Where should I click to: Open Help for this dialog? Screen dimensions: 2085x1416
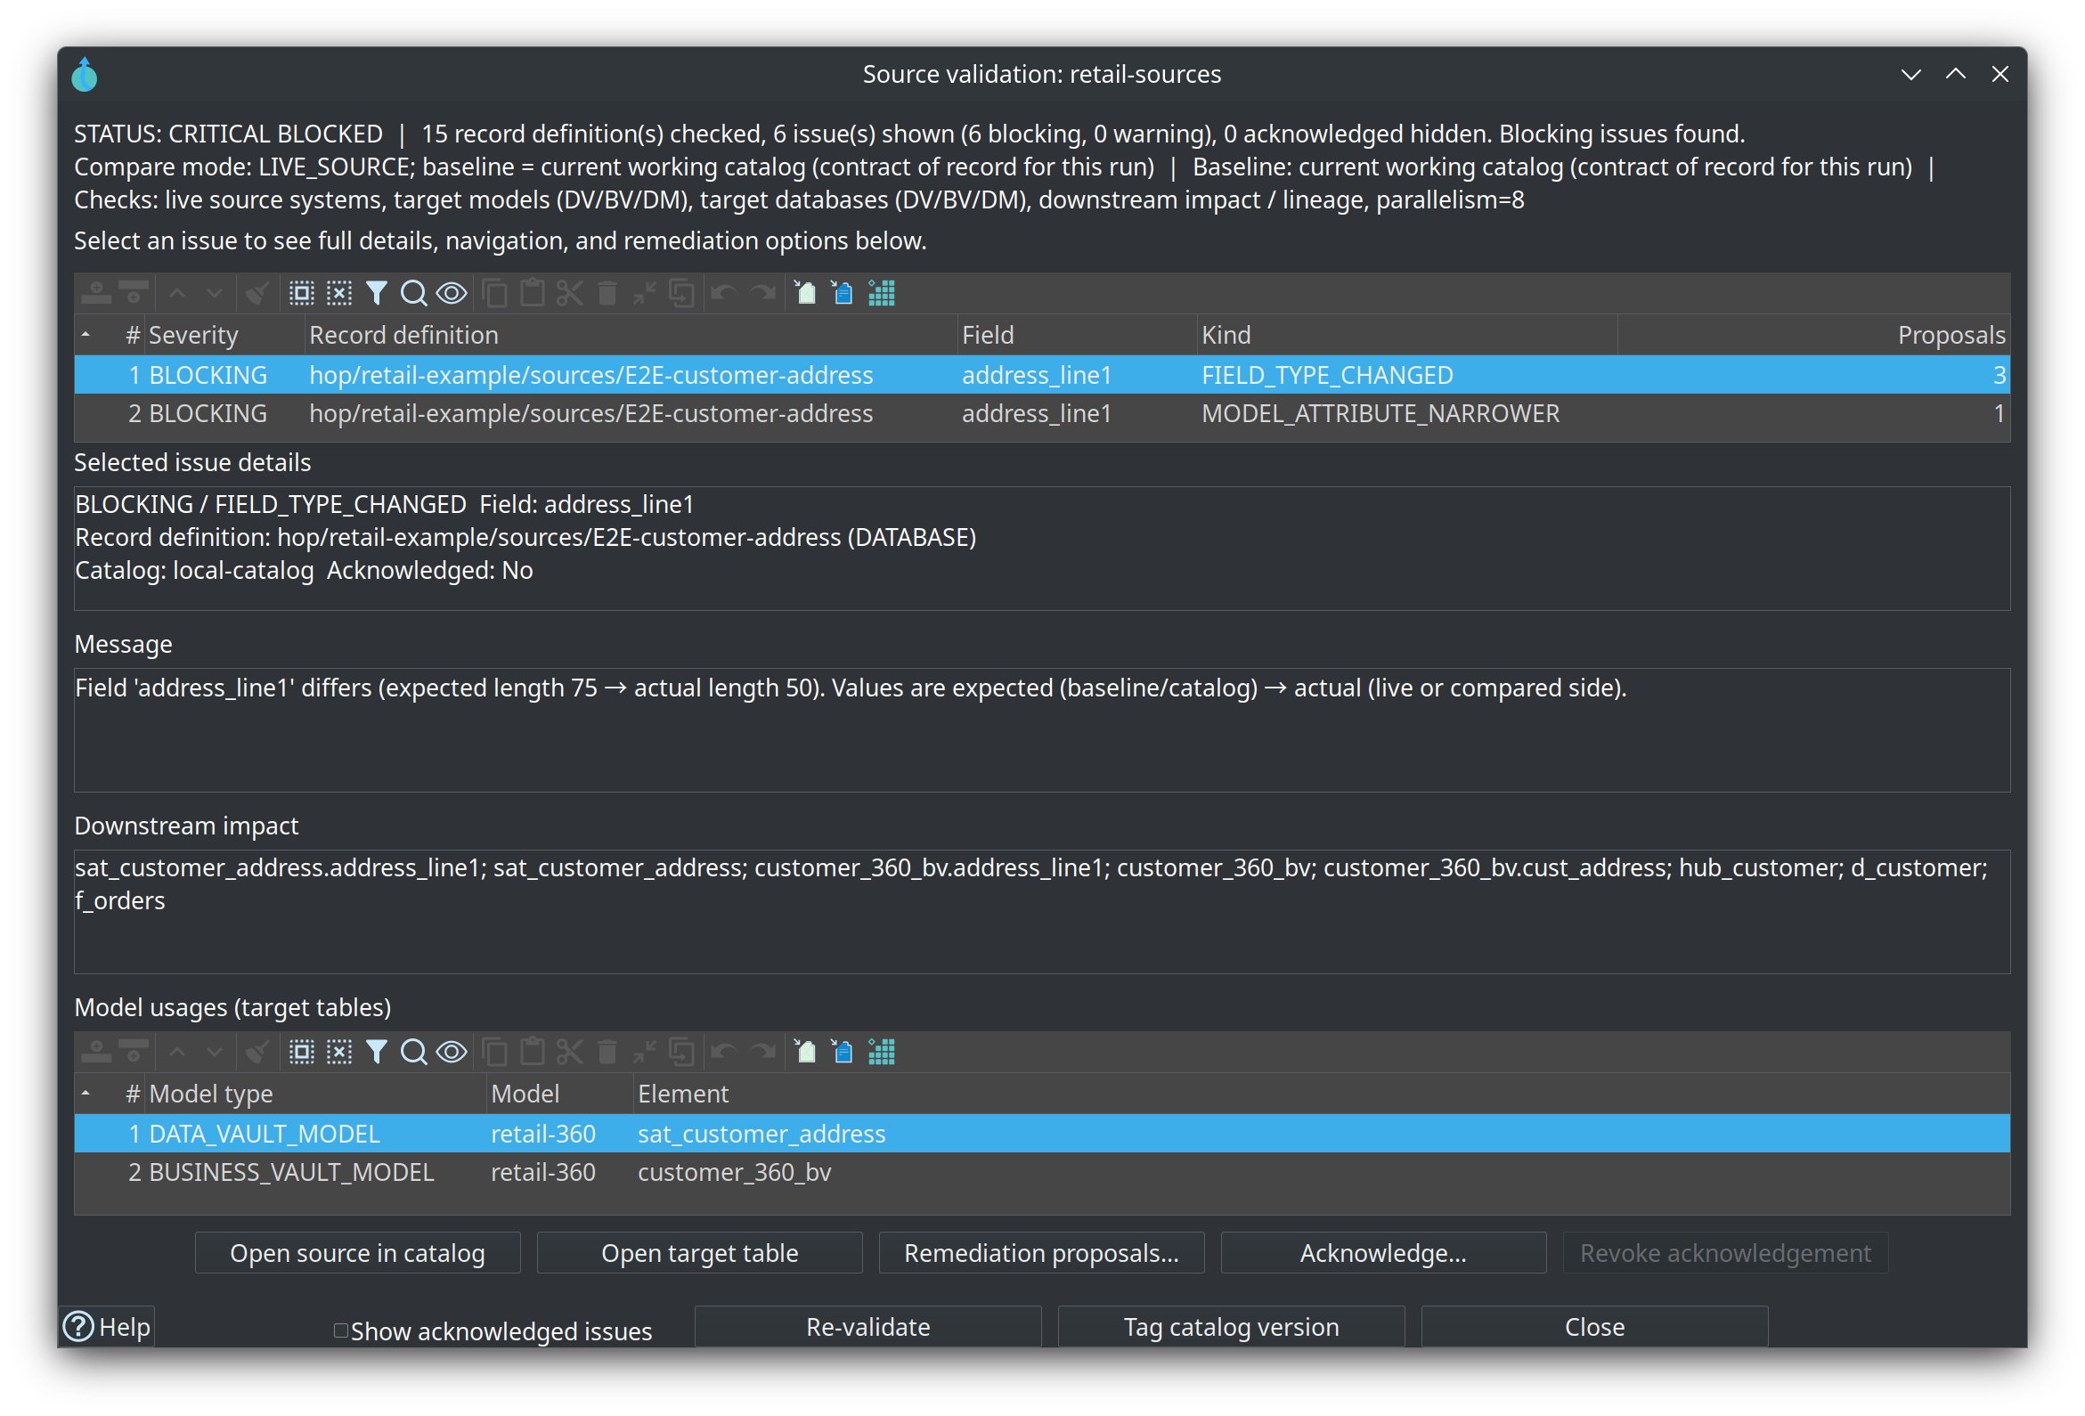click(108, 1326)
